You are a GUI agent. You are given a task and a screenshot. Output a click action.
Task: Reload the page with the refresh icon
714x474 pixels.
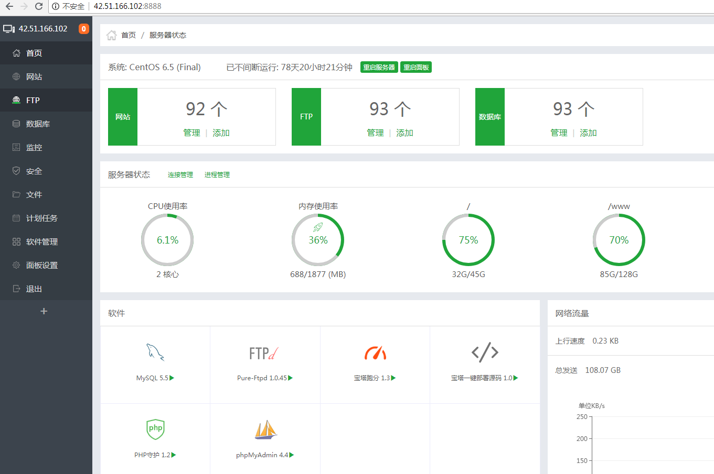click(x=38, y=6)
